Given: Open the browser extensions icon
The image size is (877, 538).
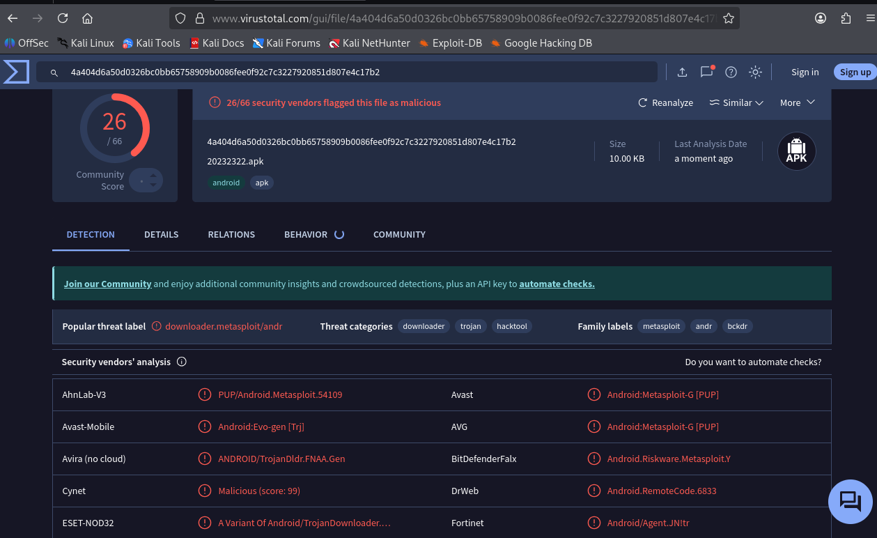Looking at the screenshot, I should click(846, 18).
